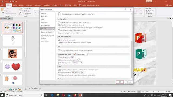Click Cancel in PowerPoint Options
Image resolution: width=173 pixels, height=97 pixels.
pyautogui.click(x=129, y=82)
